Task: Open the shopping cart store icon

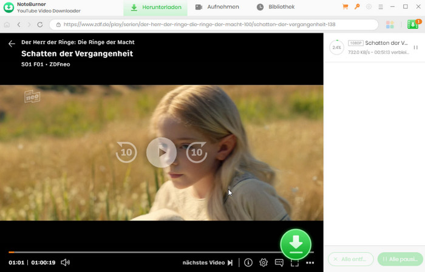Action: click(x=345, y=7)
